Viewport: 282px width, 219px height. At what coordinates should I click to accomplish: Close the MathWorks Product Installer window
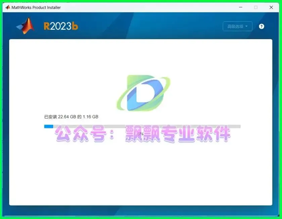[x=271, y=7]
